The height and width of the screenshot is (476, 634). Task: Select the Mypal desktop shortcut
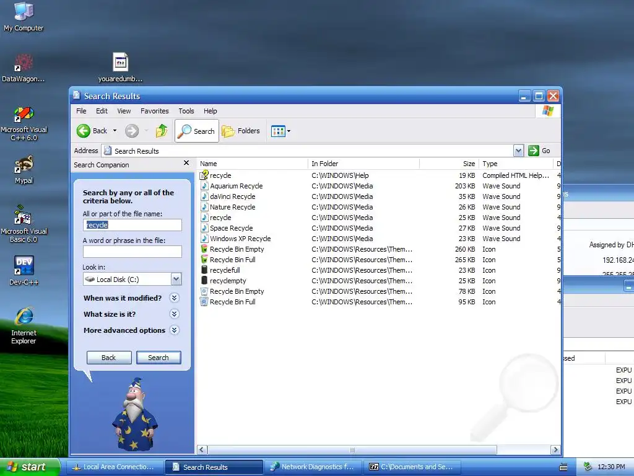coord(24,170)
